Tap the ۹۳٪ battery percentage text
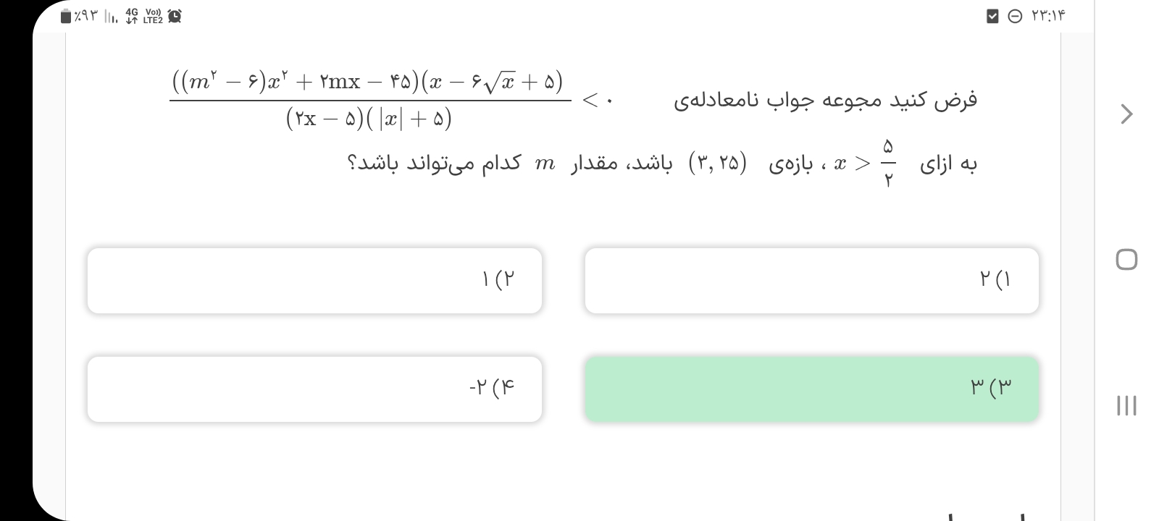Viewport: 1159px width, 521px height. click(x=86, y=16)
